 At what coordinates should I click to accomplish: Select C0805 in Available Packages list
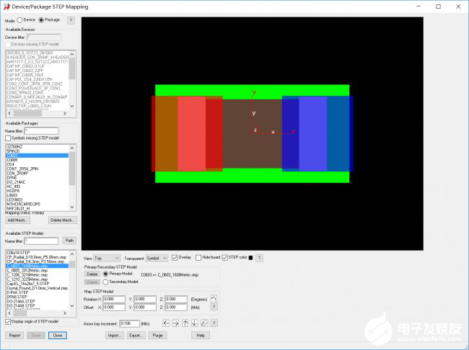(x=14, y=160)
